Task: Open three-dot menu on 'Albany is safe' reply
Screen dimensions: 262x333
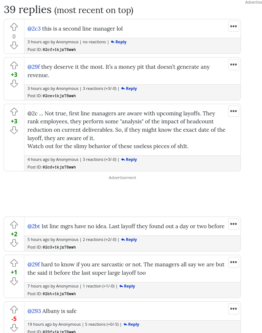Action: (x=233, y=309)
